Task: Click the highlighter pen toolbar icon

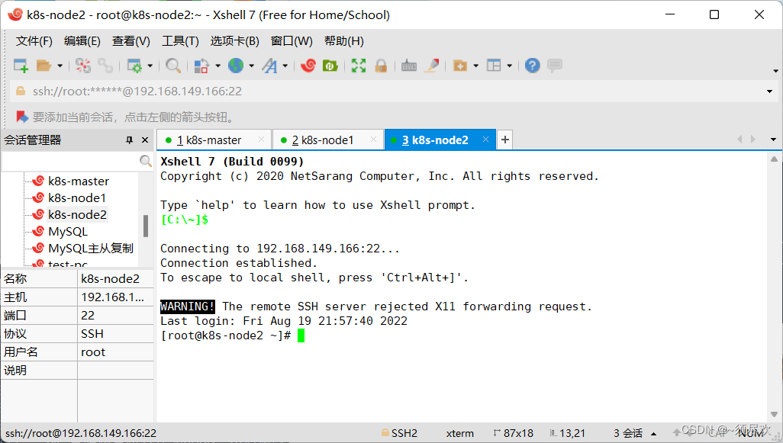Action: (x=431, y=66)
